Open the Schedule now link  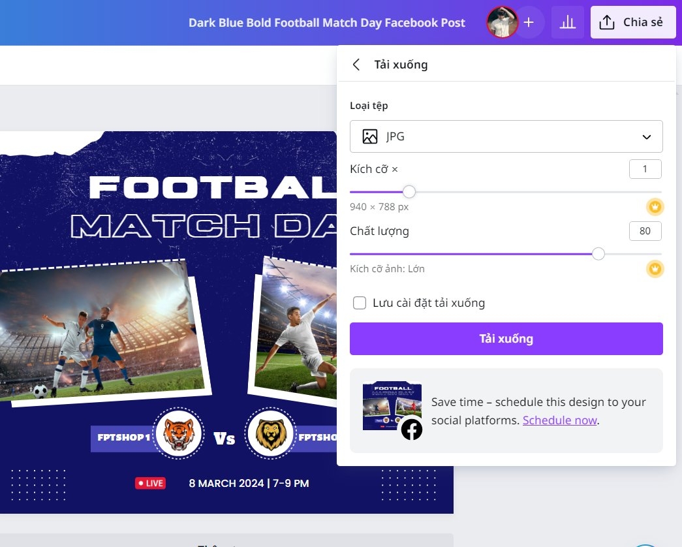(559, 420)
